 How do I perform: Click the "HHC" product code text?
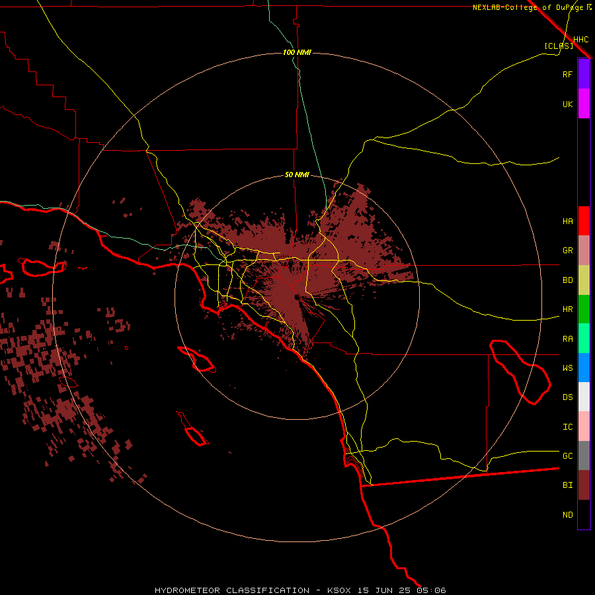click(x=580, y=40)
